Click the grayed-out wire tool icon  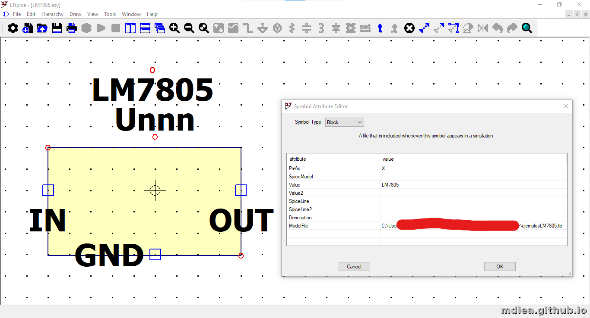[248, 28]
